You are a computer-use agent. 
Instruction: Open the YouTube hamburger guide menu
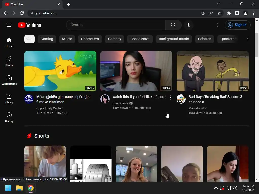(x=9, y=25)
